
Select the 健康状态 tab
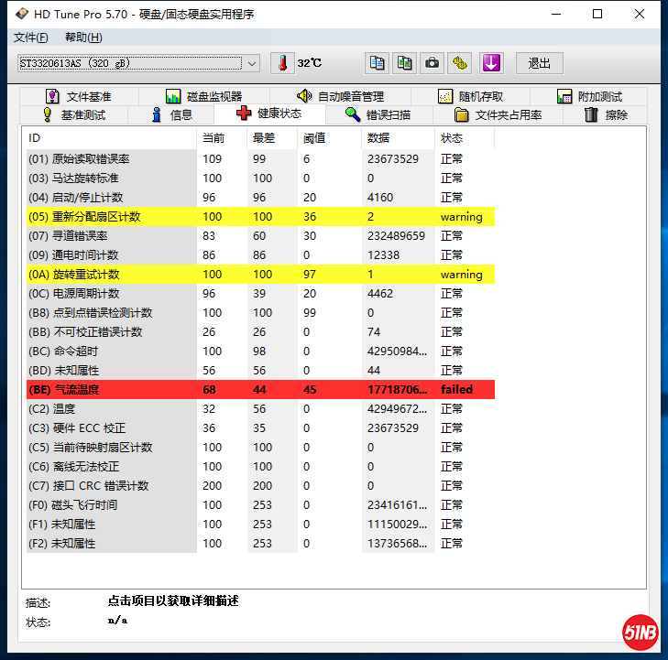tap(269, 114)
